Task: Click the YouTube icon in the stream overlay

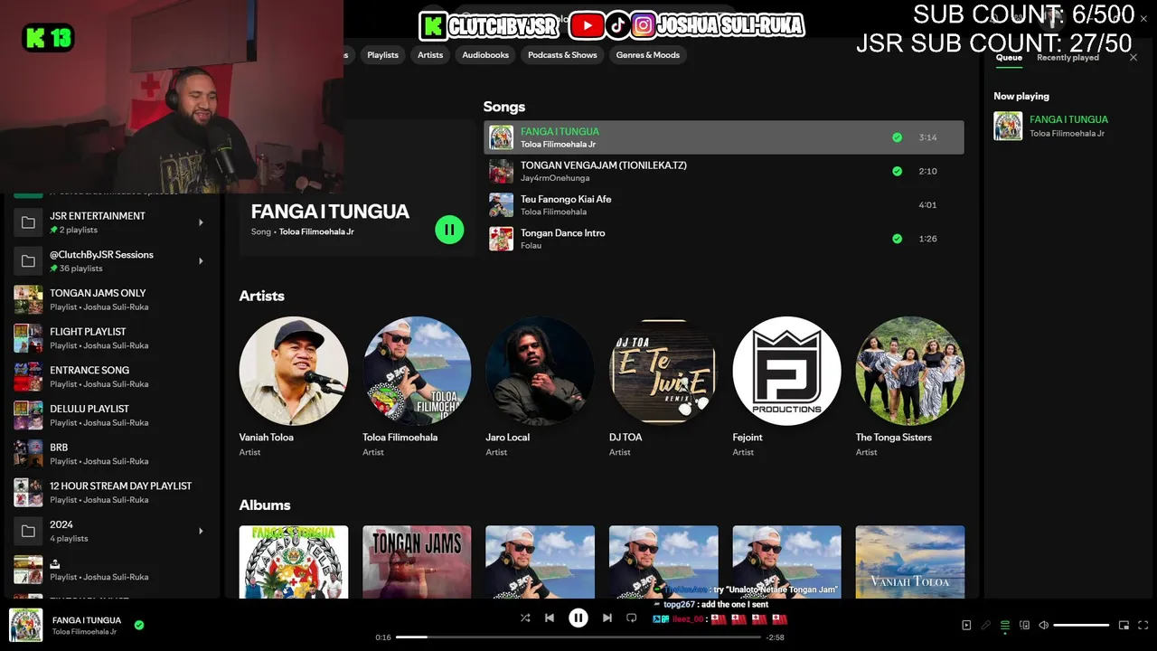Action: coord(587,25)
